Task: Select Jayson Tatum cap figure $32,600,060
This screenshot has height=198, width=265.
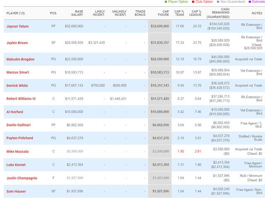Action: point(160,26)
